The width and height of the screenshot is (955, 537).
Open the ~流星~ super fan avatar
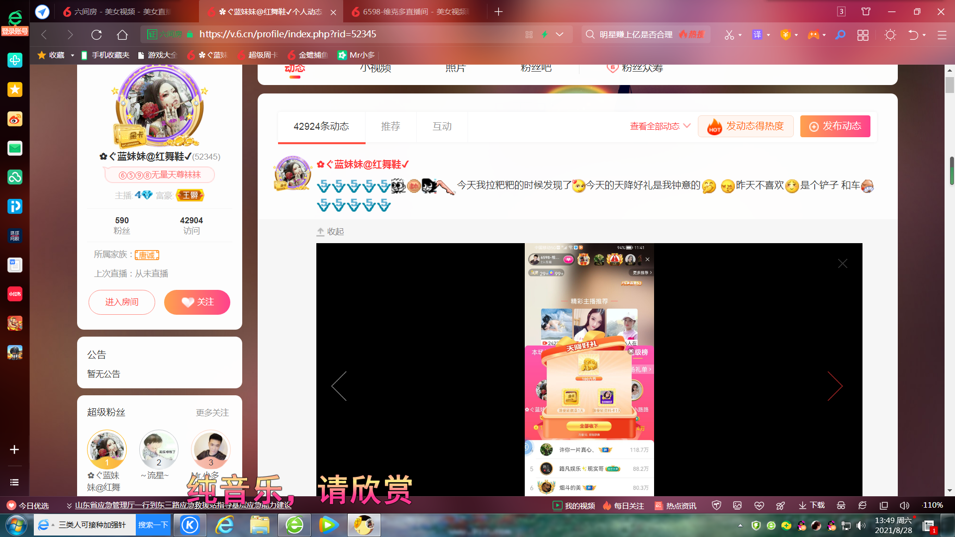pos(159,450)
